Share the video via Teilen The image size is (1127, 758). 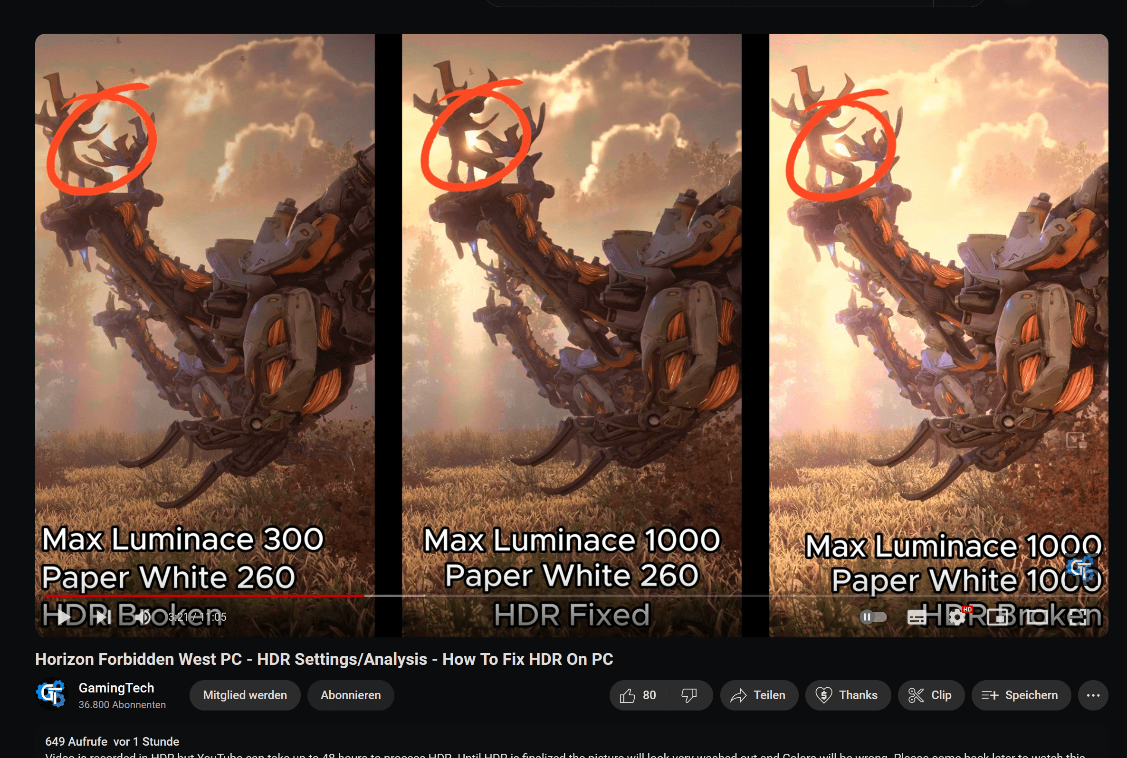point(759,695)
